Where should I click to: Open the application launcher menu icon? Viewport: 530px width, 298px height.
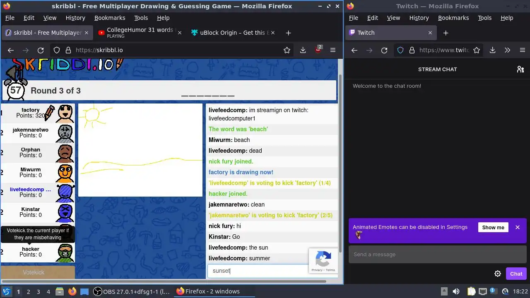[x=6, y=291]
